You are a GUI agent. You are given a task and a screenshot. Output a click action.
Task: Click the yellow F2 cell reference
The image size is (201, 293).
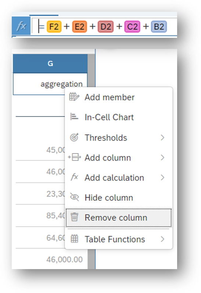(54, 26)
